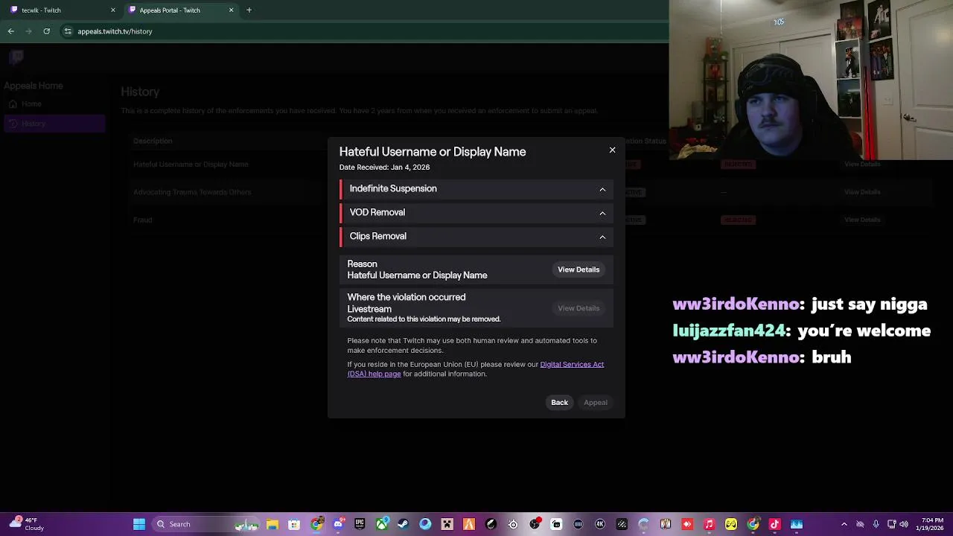Open History in Appeals sidebar
The image size is (953, 536).
[x=54, y=124]
